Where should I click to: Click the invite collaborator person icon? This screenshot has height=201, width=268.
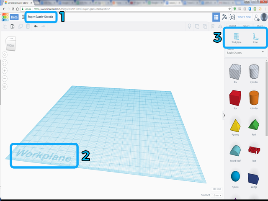pos(257,18)
